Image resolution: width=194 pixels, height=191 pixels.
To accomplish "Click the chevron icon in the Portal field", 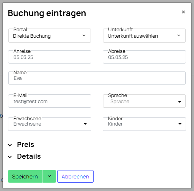I will click(84, 35).
